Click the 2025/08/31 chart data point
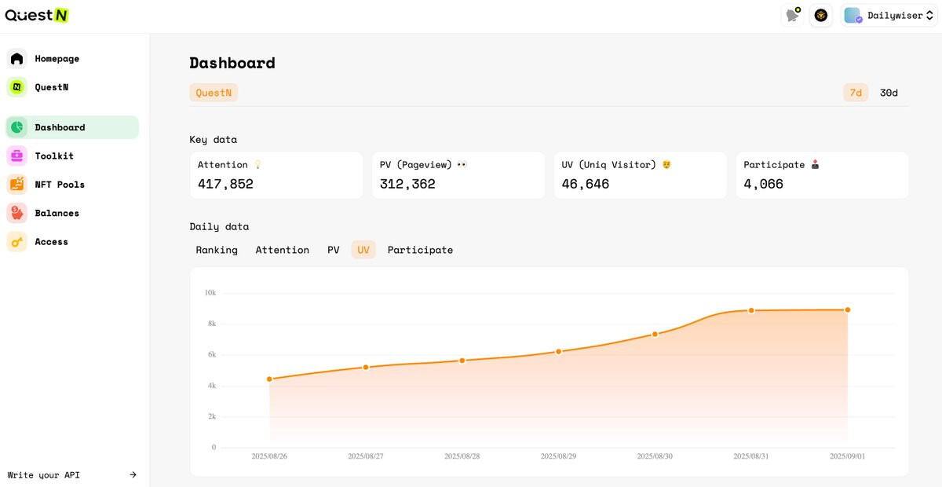 click(751, 310)
